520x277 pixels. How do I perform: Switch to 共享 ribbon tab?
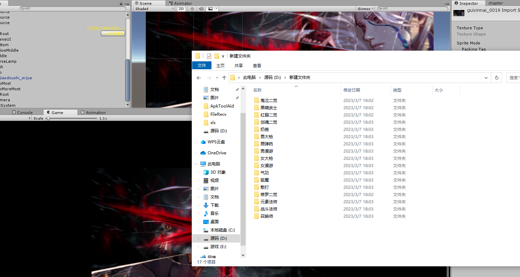click(239, 65)
